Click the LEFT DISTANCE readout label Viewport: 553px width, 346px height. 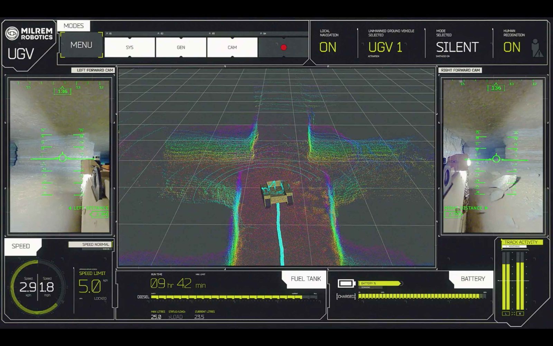[x=91, y=208]
